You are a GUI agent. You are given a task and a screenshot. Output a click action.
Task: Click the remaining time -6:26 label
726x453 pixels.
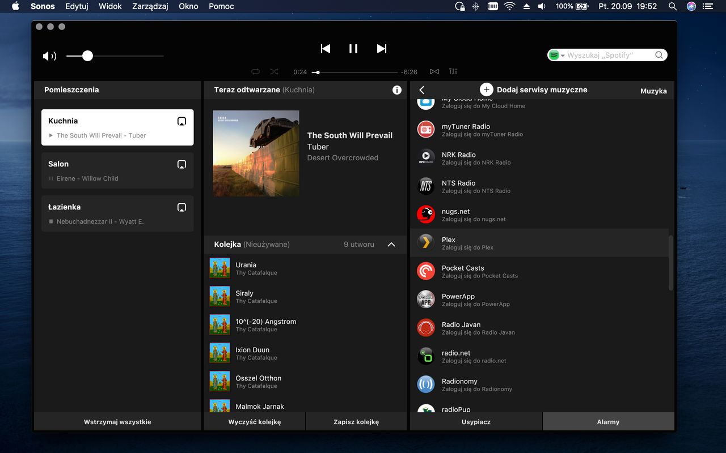409,72
